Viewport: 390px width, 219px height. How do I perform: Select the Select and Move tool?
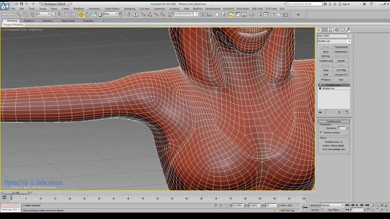tap(81, 15)
